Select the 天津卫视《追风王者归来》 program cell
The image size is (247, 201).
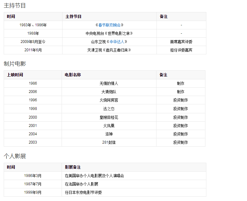point(109,50)
